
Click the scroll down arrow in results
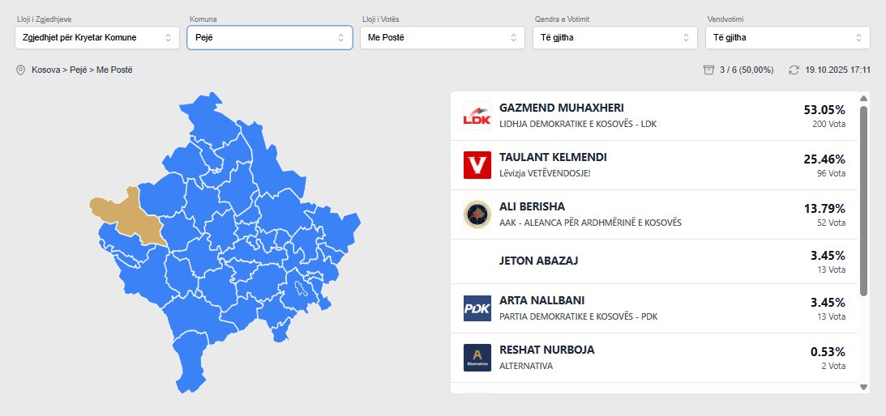[x=863, y=387]
